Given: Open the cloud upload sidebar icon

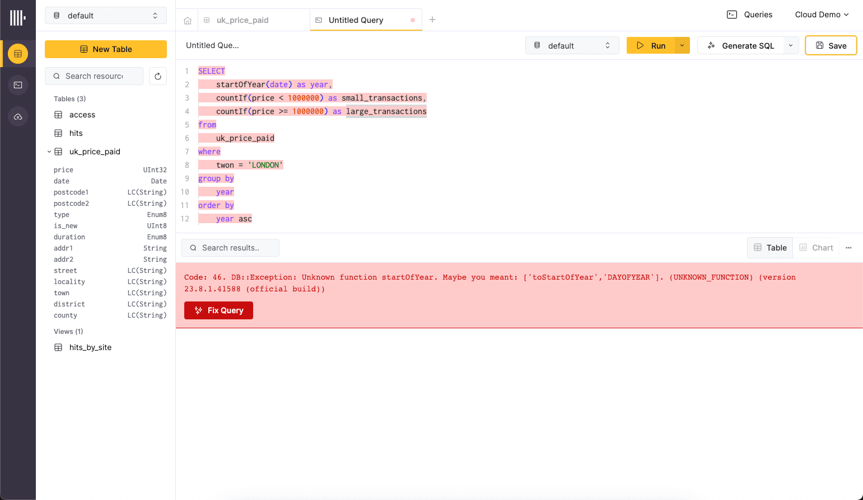Looking at the screenshot, I should click(x=18, y=116).
